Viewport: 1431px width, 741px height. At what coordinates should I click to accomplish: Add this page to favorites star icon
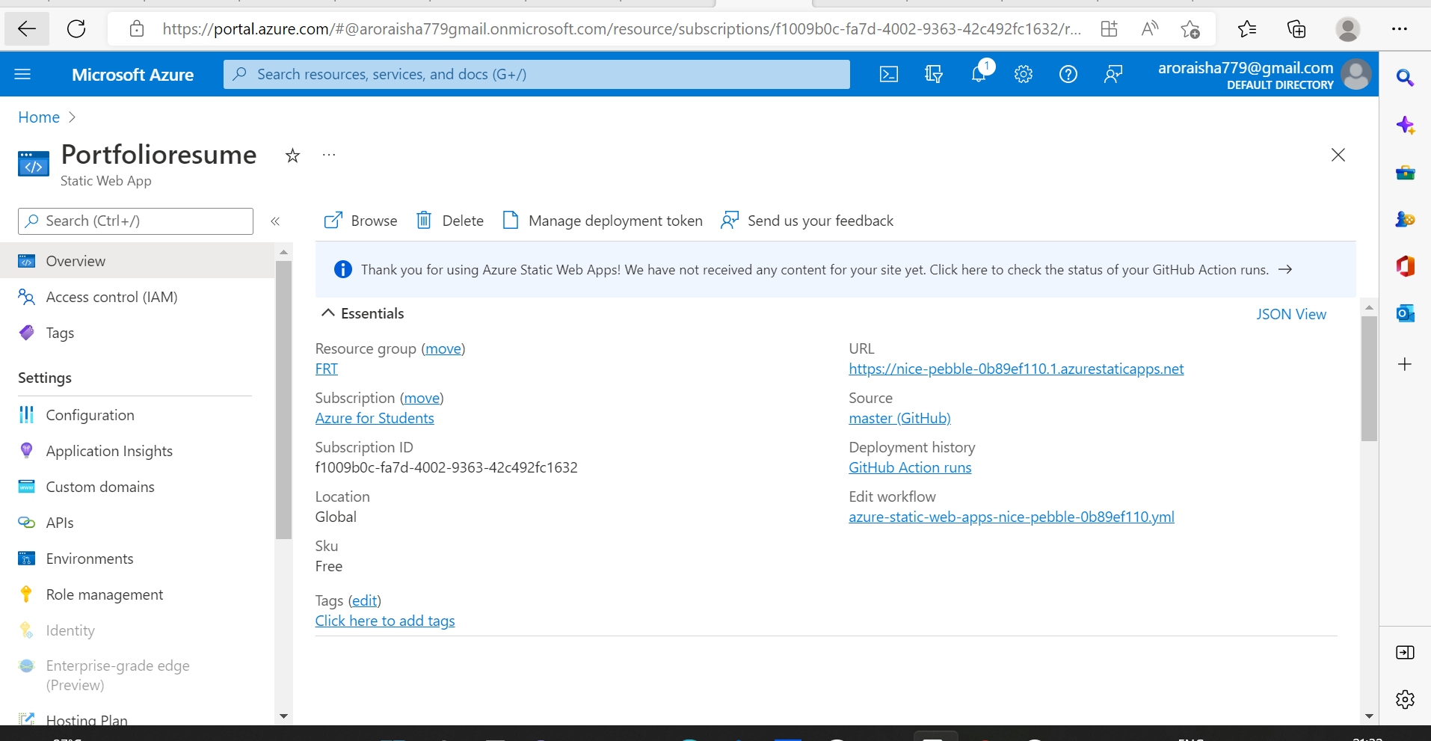pyautogui.click(x=1190, y=29)
